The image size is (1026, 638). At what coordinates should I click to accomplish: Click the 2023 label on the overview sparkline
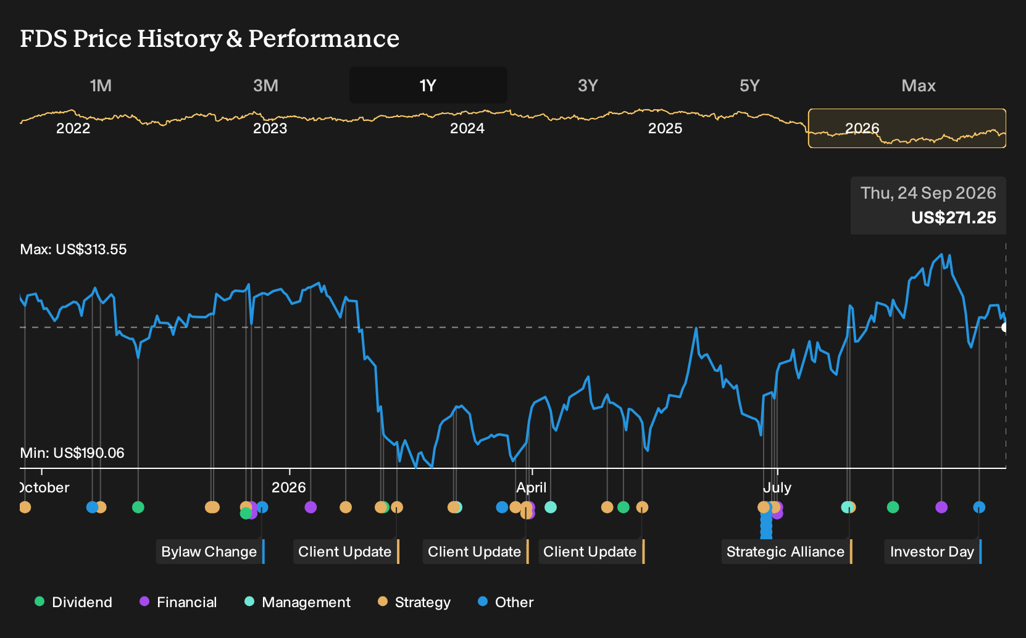[270, 128]
